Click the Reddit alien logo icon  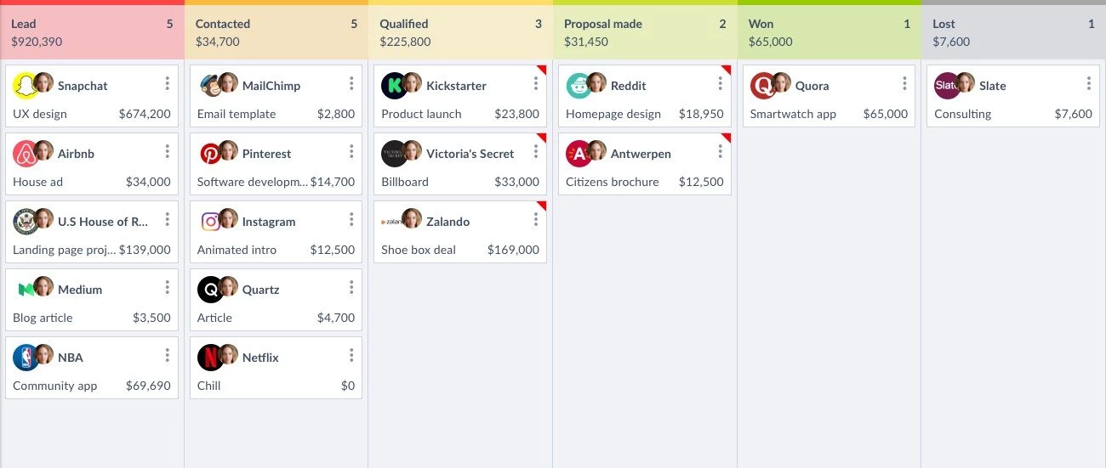(x=578, y=86)
